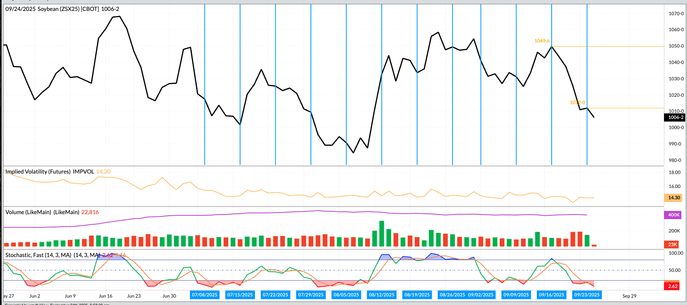Click the 09/23/2025 date marker label
Screen dimensions: 687x305
tap(587, 295)
